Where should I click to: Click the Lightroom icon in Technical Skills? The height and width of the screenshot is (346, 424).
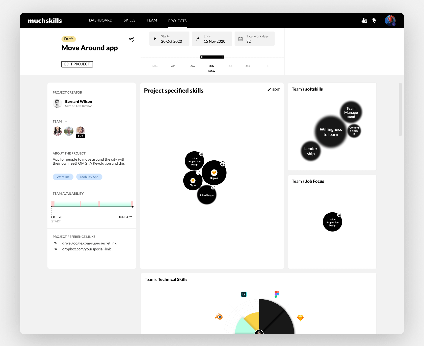click(244, 294)
